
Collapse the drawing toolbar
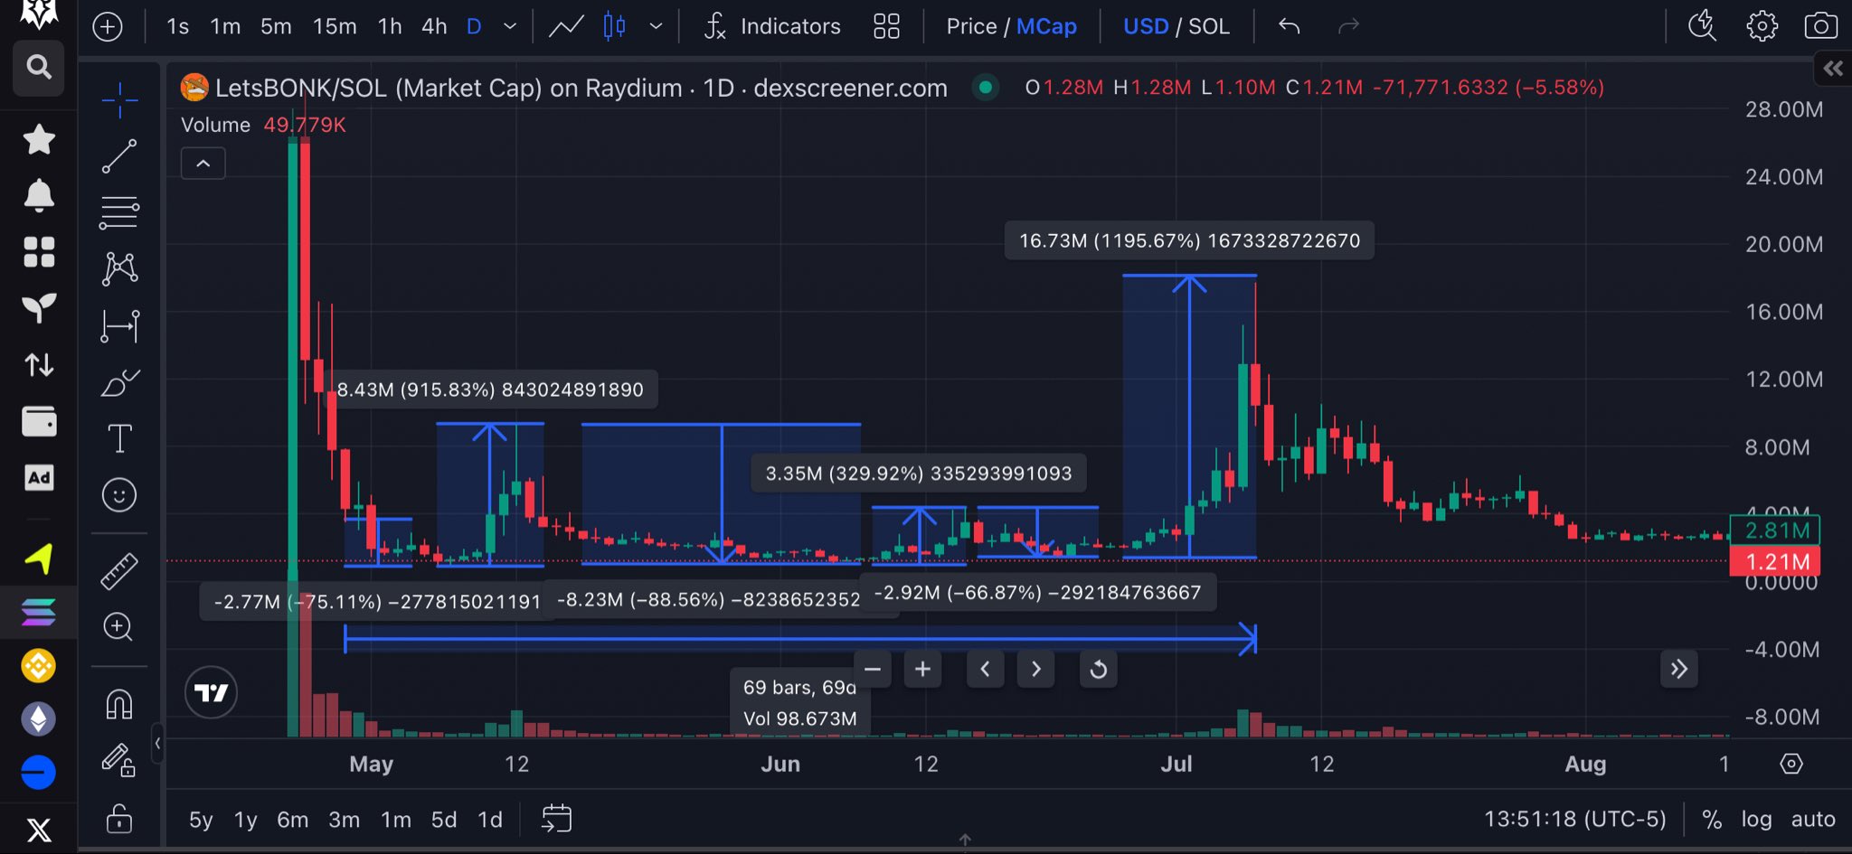[157, 743]
